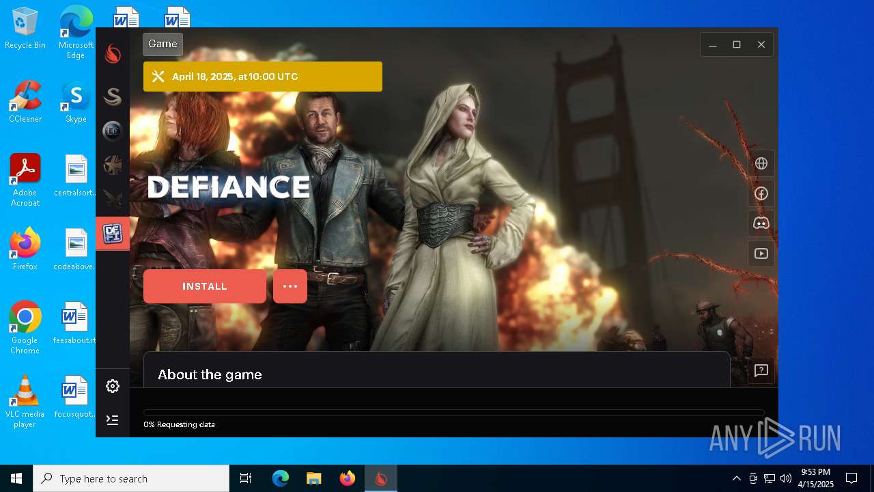
Task: Open the help chat bubble icon
Action: coord(761,370)
